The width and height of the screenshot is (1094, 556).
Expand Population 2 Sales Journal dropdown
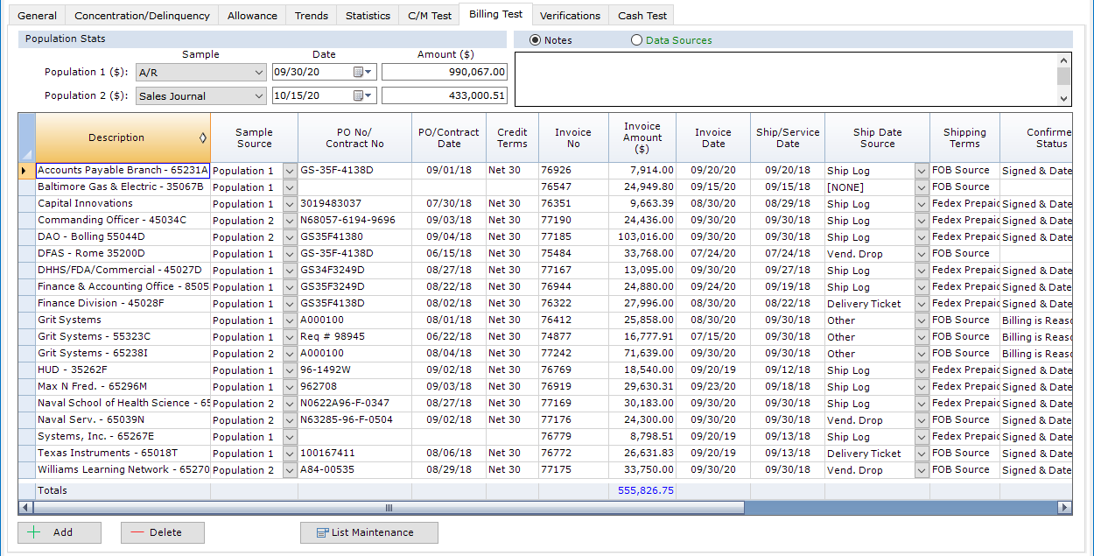click(x=258, y=96)
